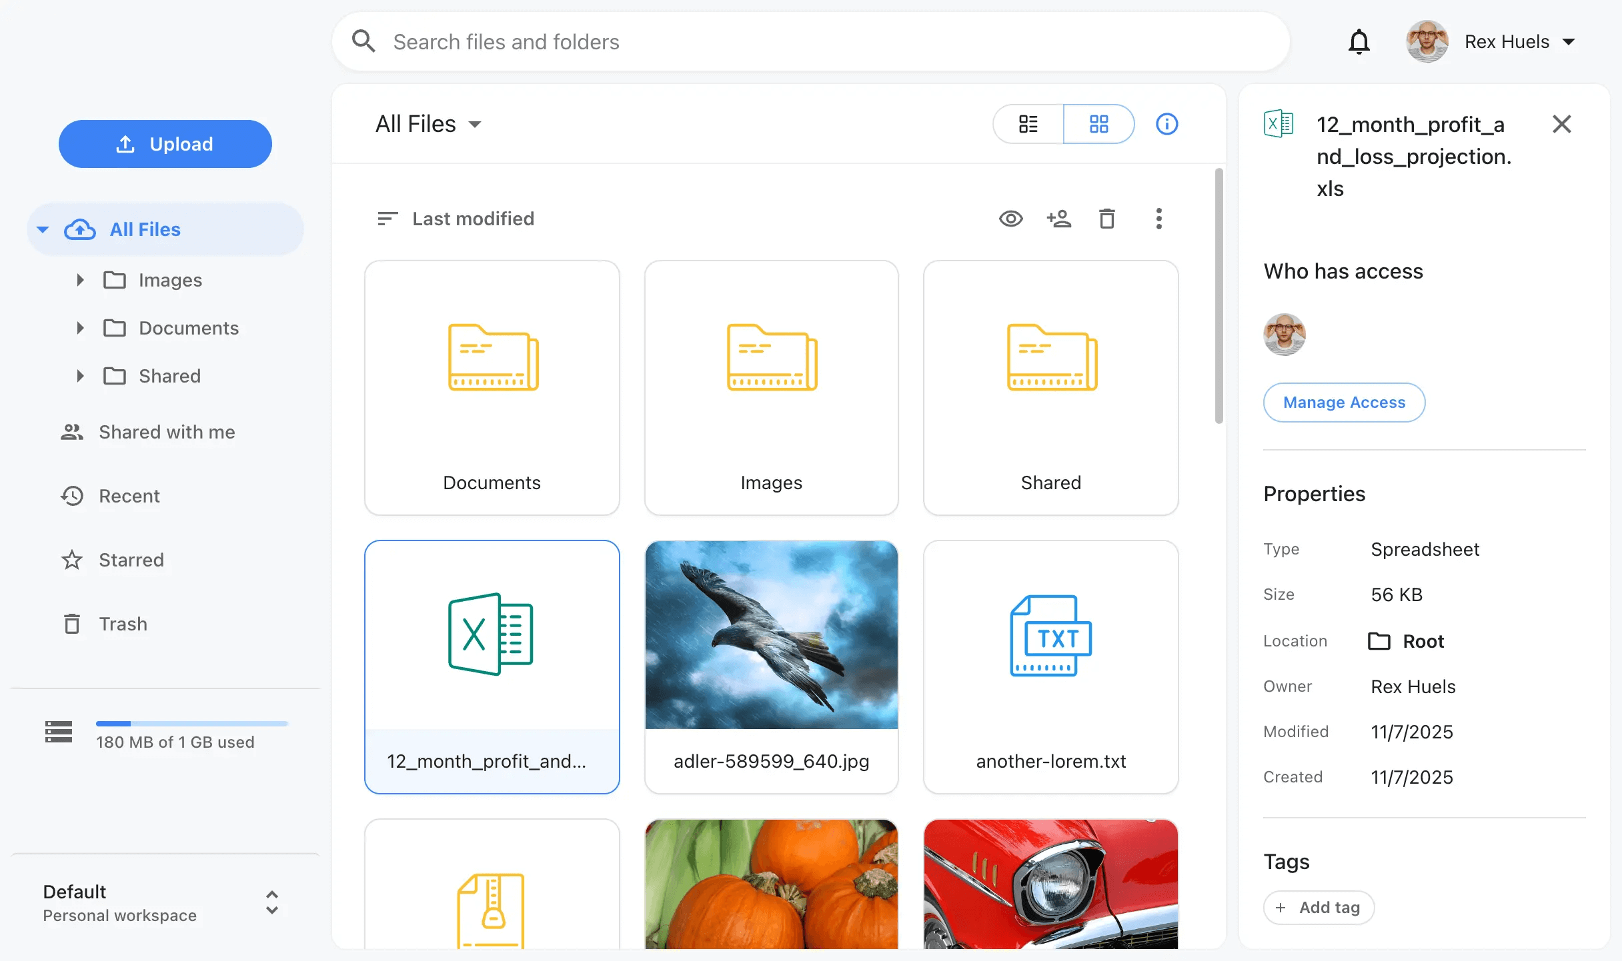Go to Shared with me section
This screenshot has width=1622, height=961.
point(167,432)
